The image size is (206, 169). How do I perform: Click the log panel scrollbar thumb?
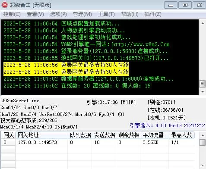click(x=203, y=84)
